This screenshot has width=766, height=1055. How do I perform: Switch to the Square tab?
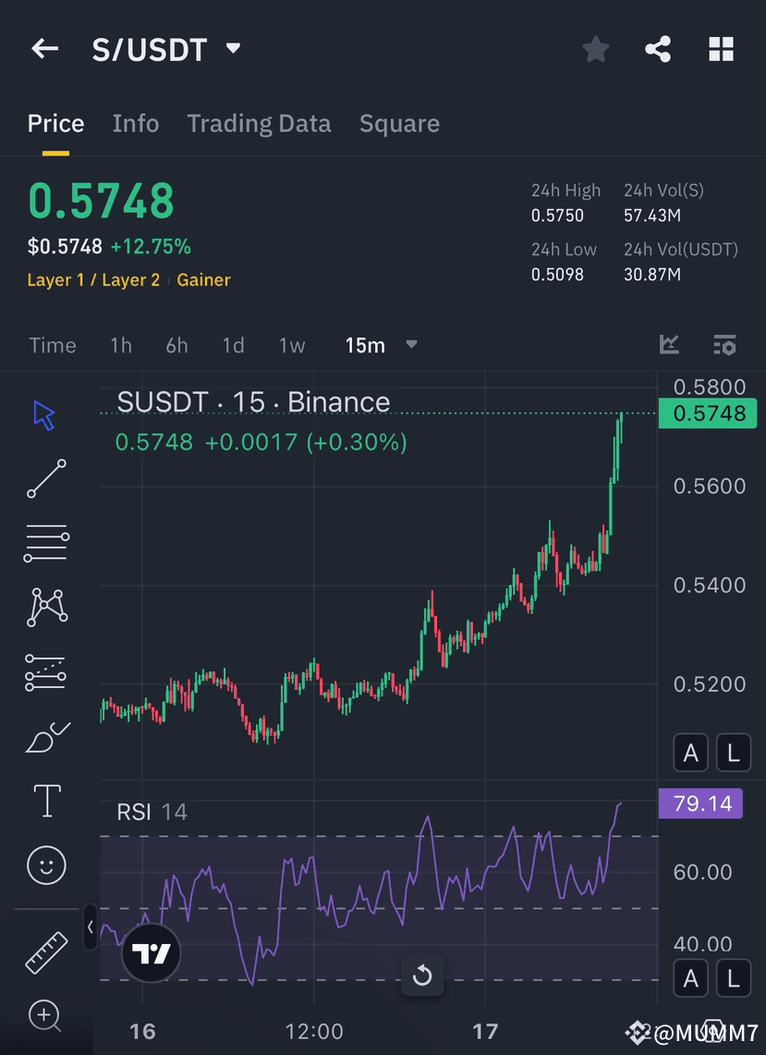399,124
